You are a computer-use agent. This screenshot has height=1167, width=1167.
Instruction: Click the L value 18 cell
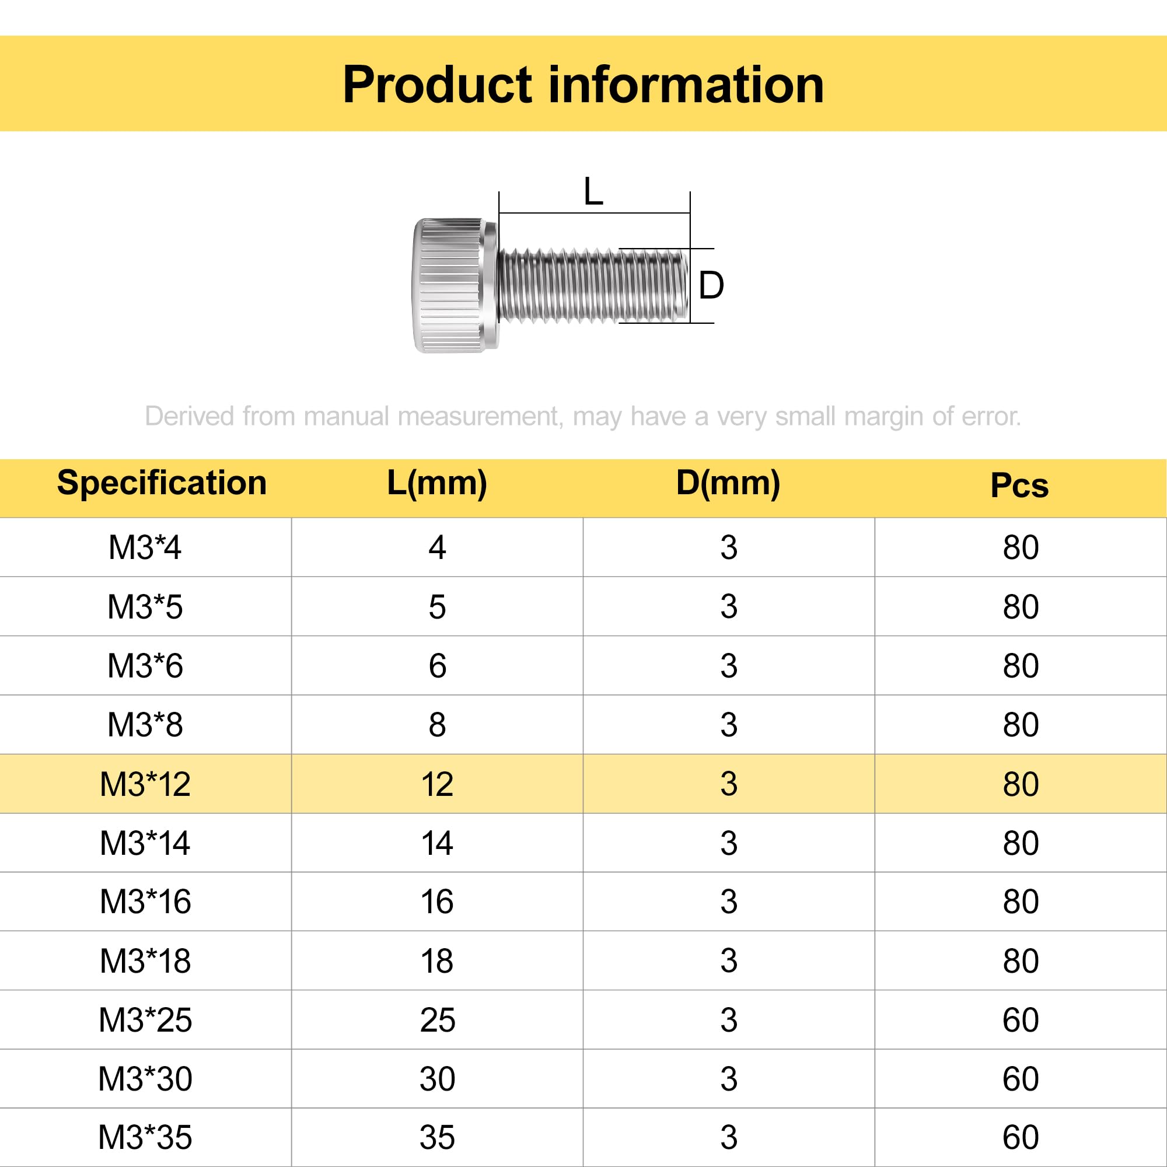tap(437, 960)
